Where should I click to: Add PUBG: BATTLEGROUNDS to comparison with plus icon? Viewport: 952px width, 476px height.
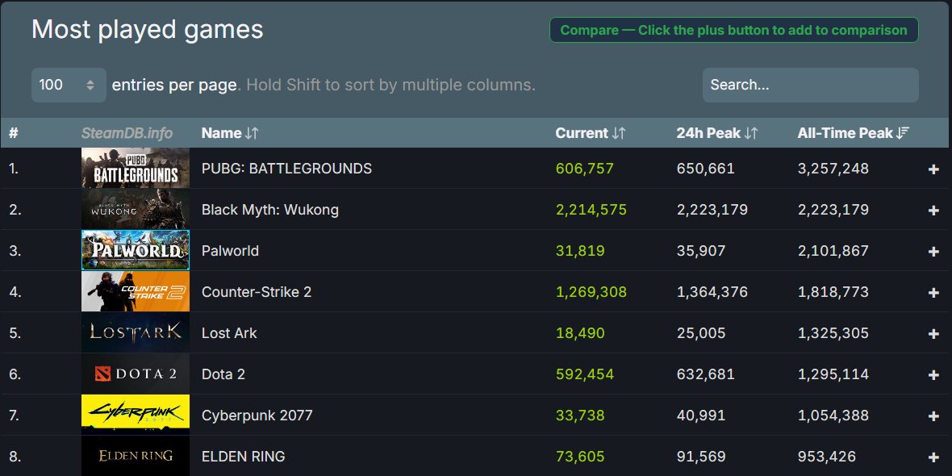[x=933, y=169]
